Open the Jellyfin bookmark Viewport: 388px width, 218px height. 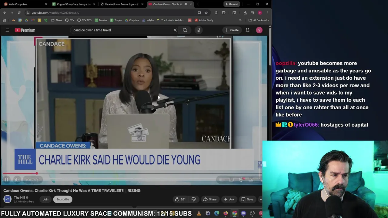coord(148,20)
